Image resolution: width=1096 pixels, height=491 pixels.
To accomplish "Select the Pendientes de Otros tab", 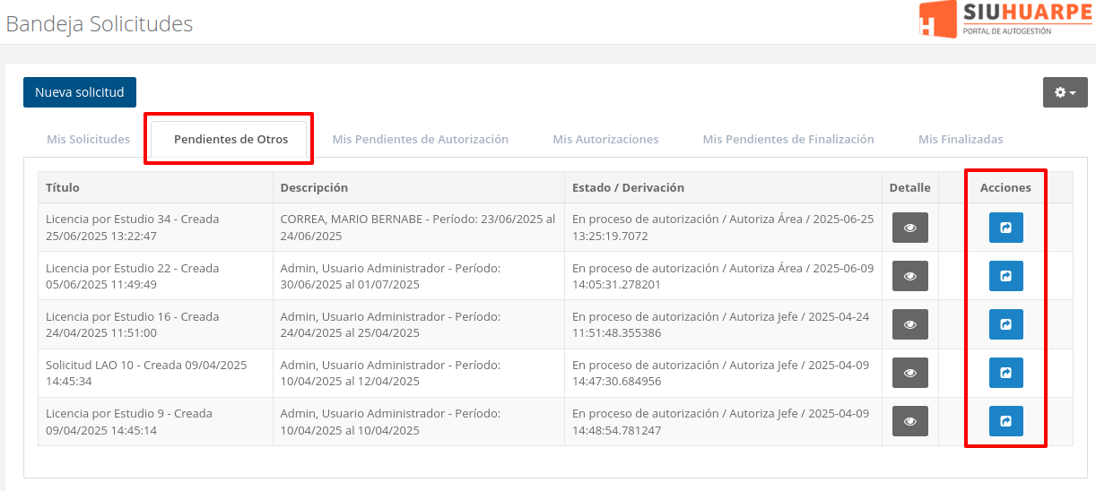I will click(x=231, y=140).
